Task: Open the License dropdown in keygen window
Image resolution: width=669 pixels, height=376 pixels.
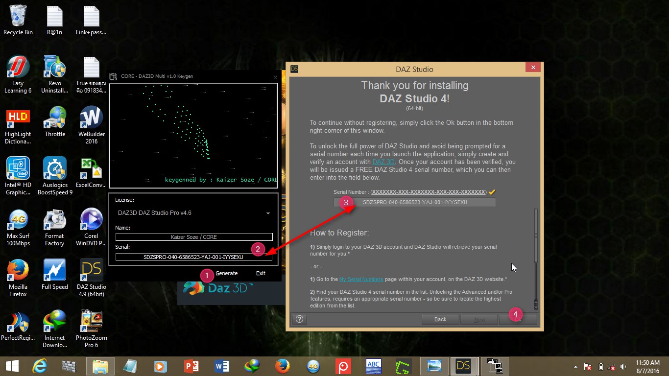Action: pos(193,213)
